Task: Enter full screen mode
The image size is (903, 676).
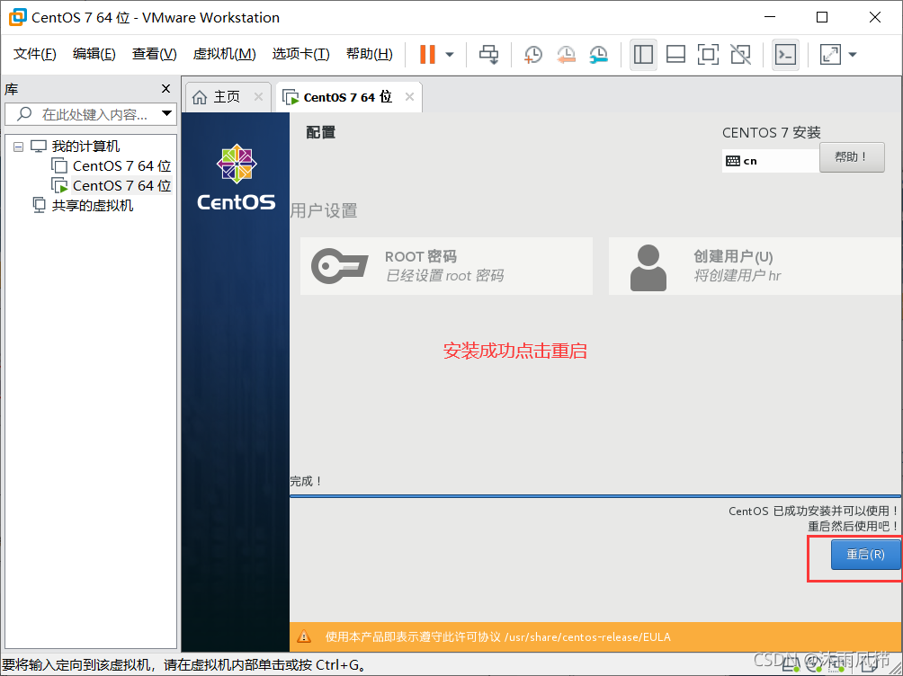Action: coord(708,55)
